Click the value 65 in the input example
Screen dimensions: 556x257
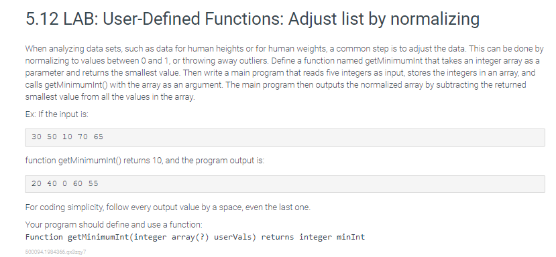(99, 137)
